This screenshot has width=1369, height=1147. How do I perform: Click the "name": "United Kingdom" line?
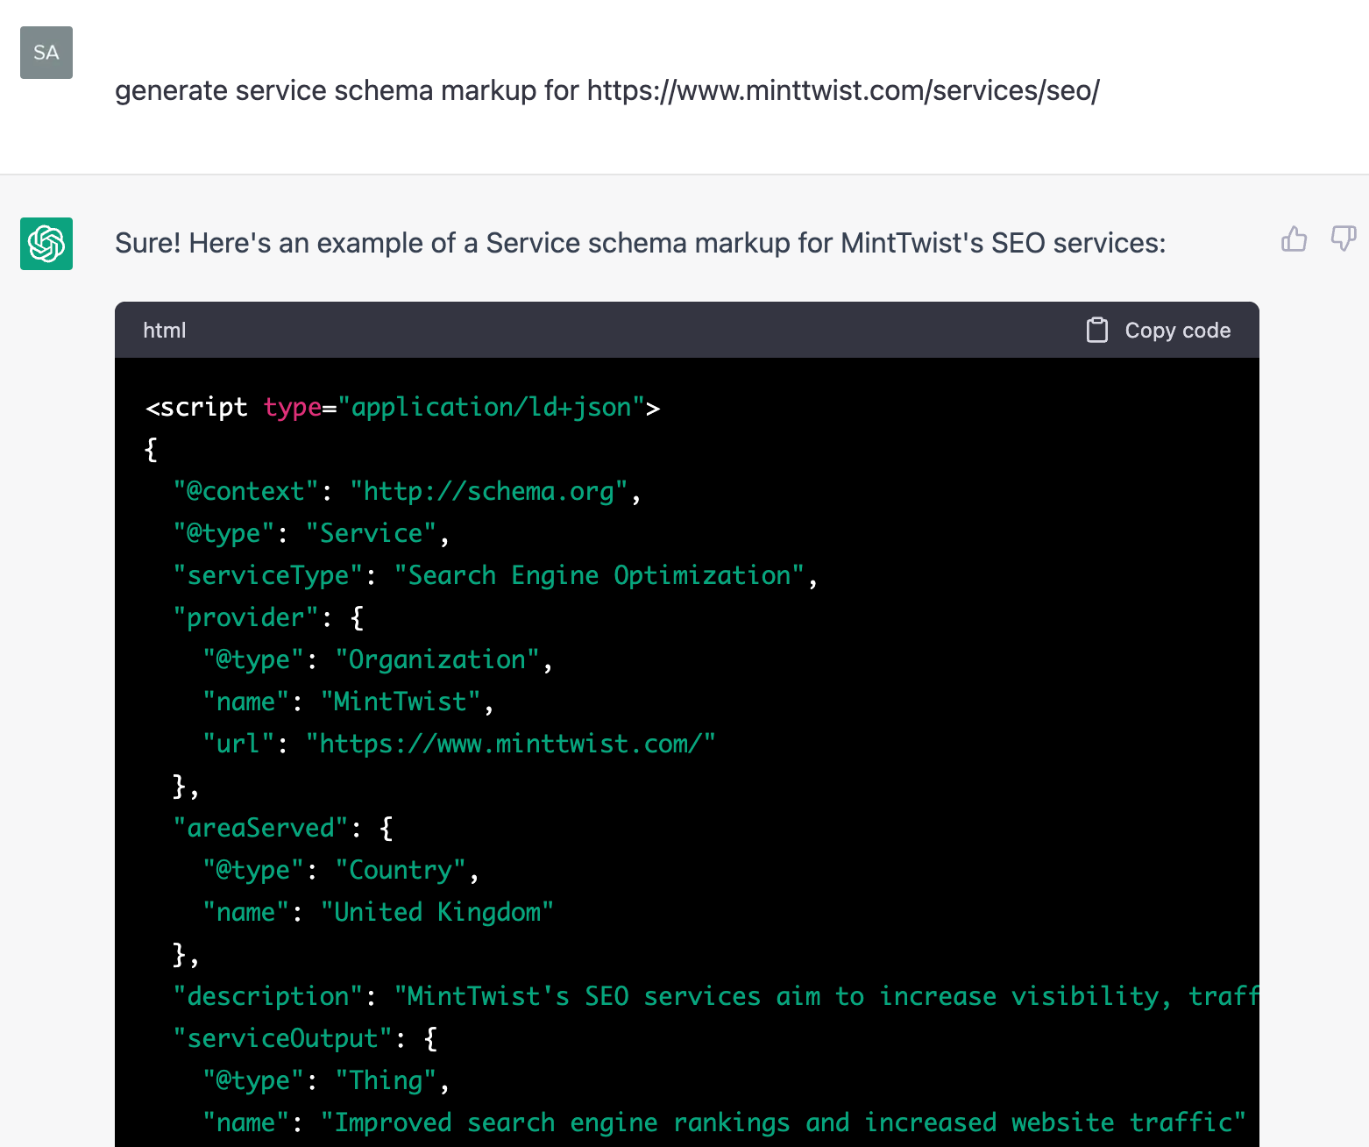(x=379, y=912)
